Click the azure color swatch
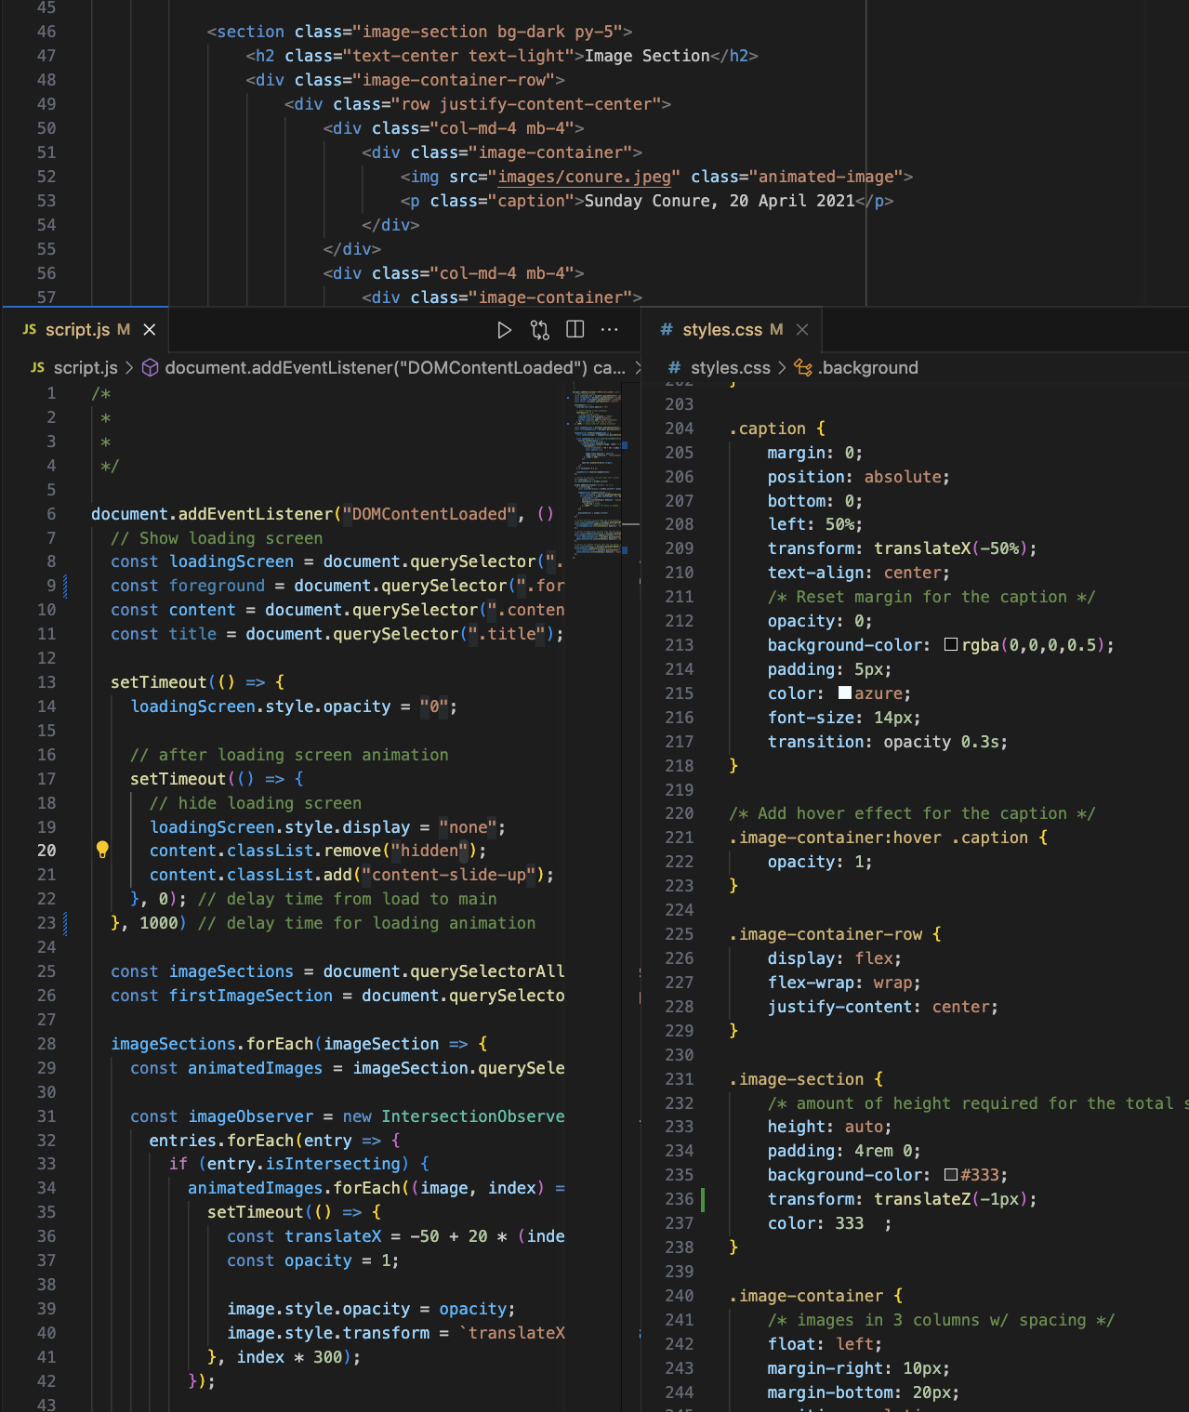The height and width of the screenshot is (1412, 1189). pyautogui.click(x=845, y=693)
